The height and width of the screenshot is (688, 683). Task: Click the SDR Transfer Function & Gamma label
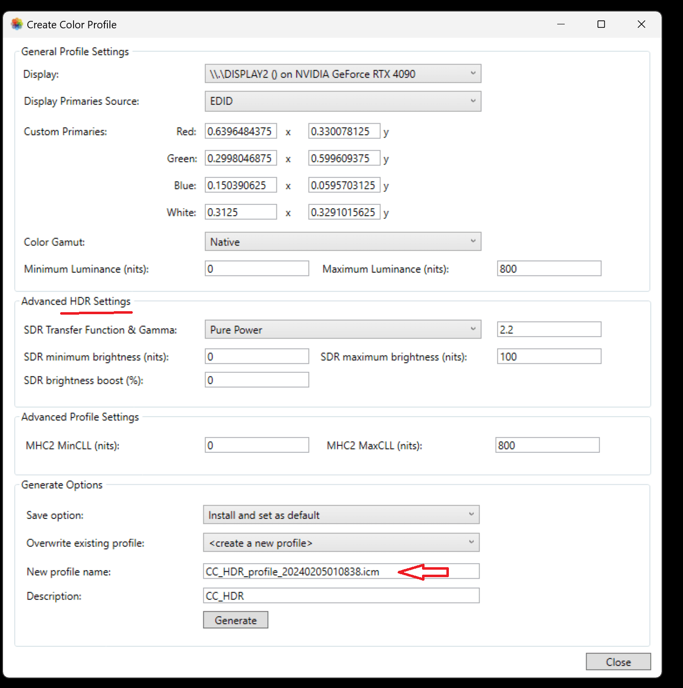point(100,330)
